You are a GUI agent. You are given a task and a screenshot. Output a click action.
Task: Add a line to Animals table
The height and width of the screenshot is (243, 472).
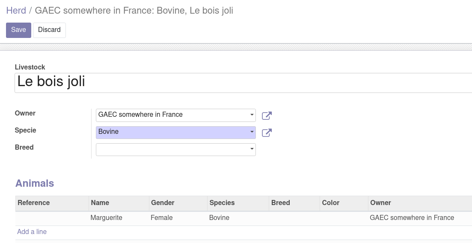tap(32, 232)
